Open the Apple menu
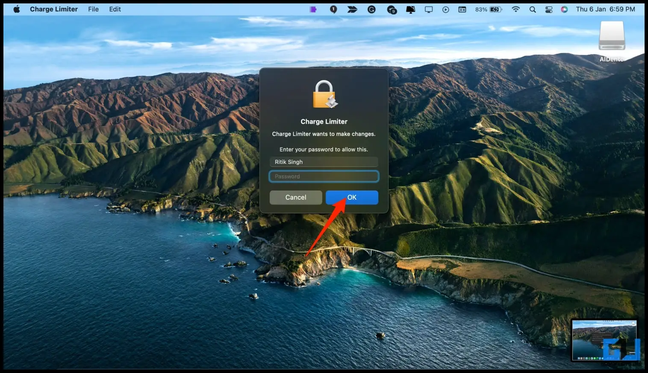This screenshot has width=648, height=373. coord(16,9)
